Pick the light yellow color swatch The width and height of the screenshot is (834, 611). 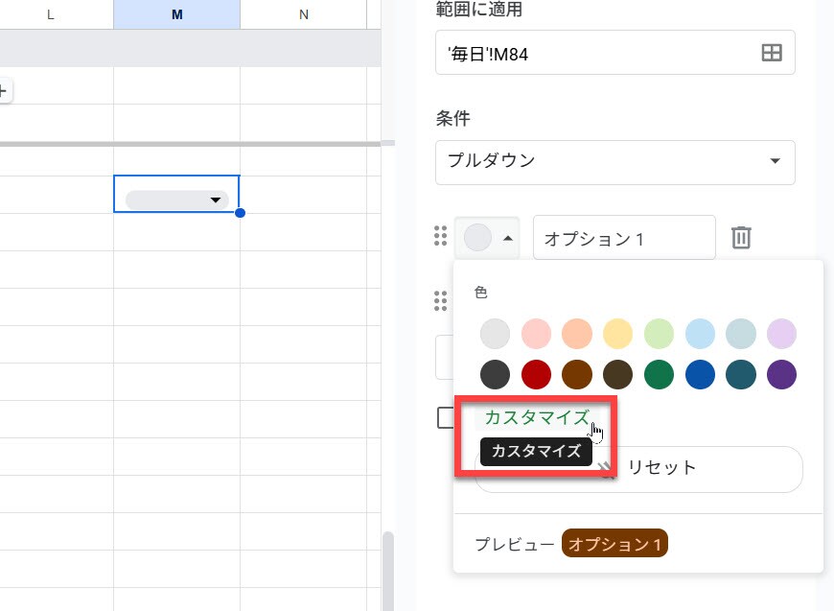618,334
